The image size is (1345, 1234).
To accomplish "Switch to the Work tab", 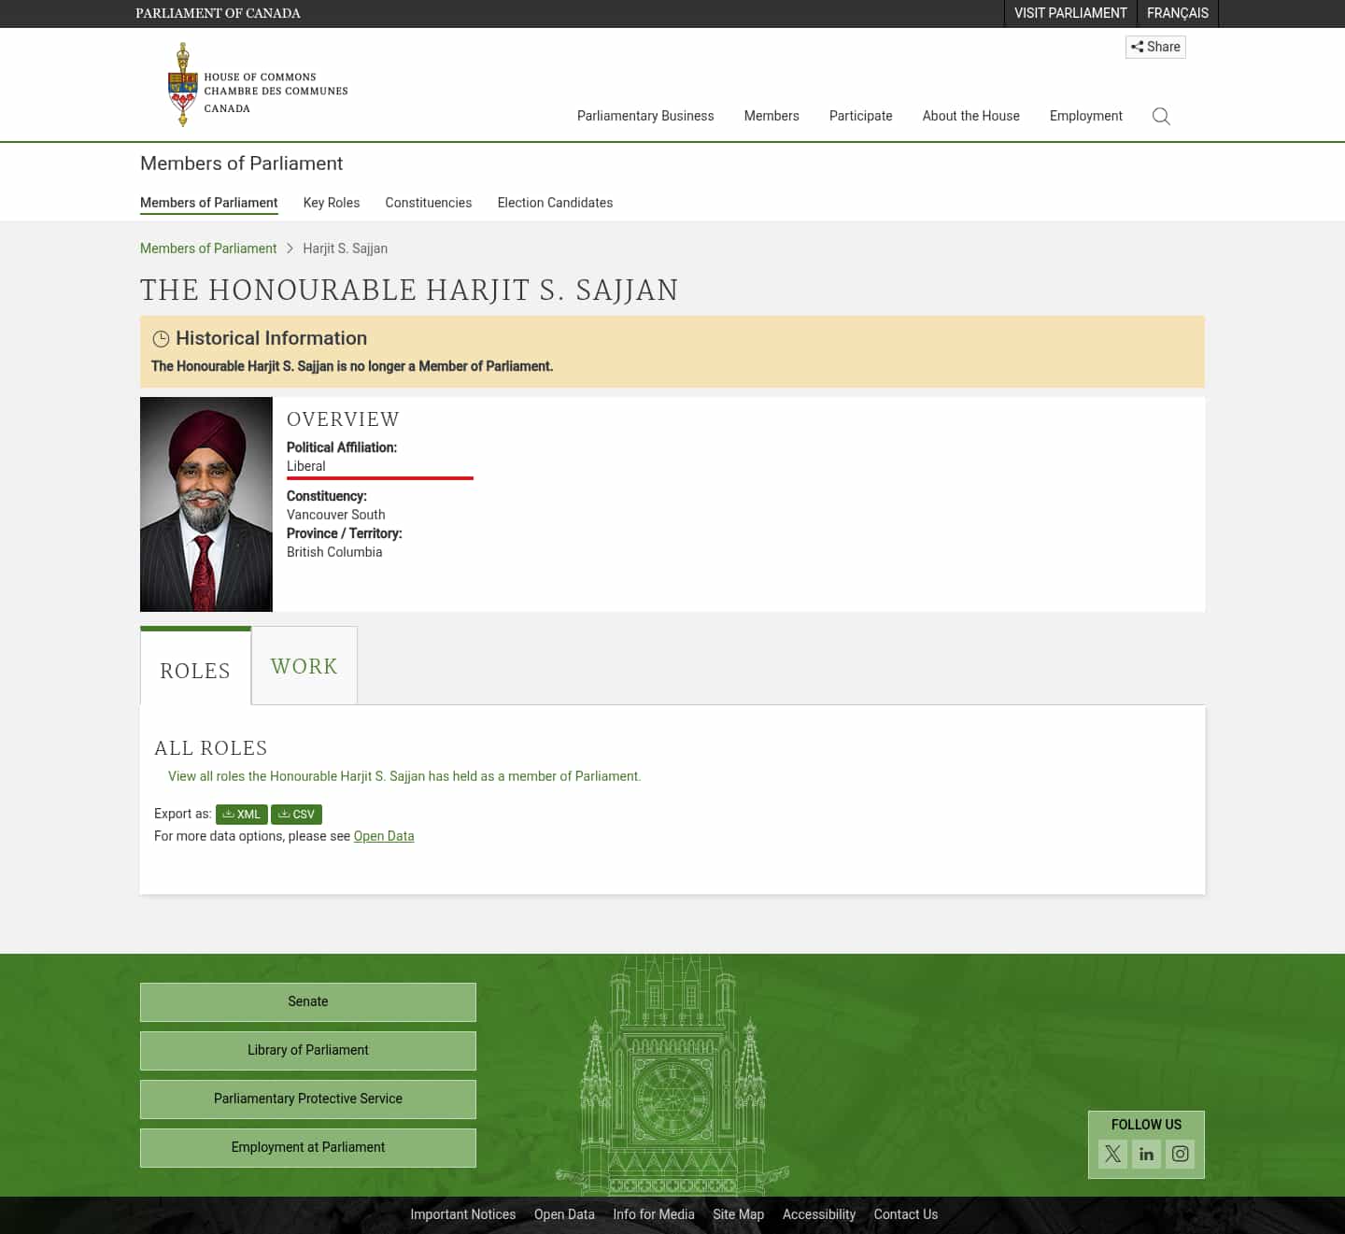I will pos(304,666).
